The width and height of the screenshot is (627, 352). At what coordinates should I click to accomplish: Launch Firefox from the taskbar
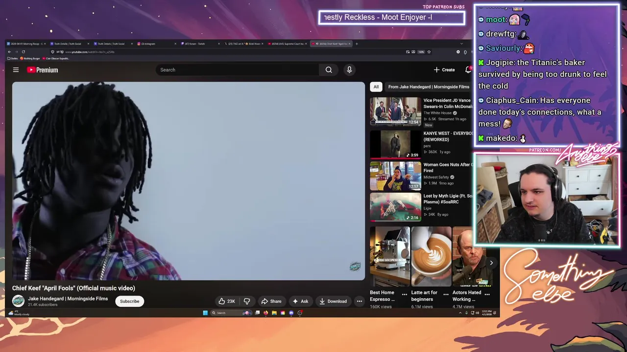pos(265,313)
